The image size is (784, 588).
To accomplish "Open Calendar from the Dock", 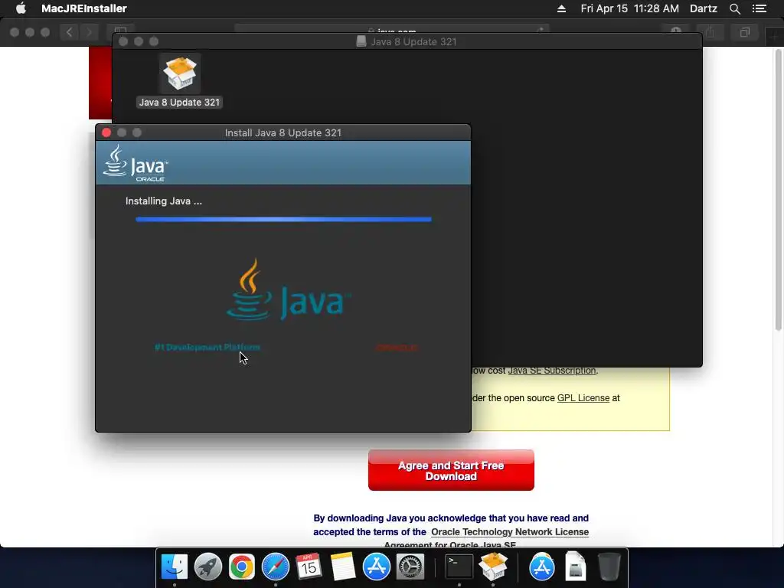I will click(x=309, y=567).
